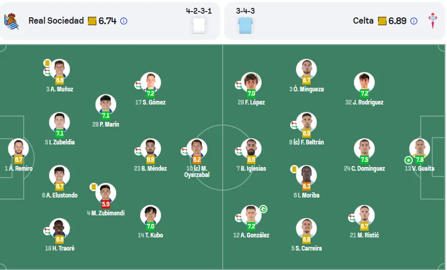Click the Celta team name
The width and height of the screenshot is (447, 270).
363,21
